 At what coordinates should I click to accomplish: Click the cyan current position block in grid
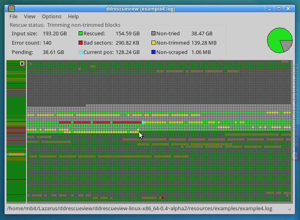click(x=143, y=123)
